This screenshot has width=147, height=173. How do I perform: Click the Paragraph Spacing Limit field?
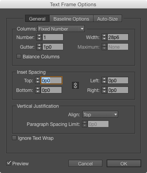click(x=98, y=124)
